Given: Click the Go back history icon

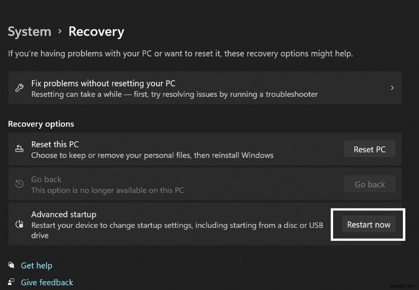Looking at the screenshot, I should pos(19,184).
